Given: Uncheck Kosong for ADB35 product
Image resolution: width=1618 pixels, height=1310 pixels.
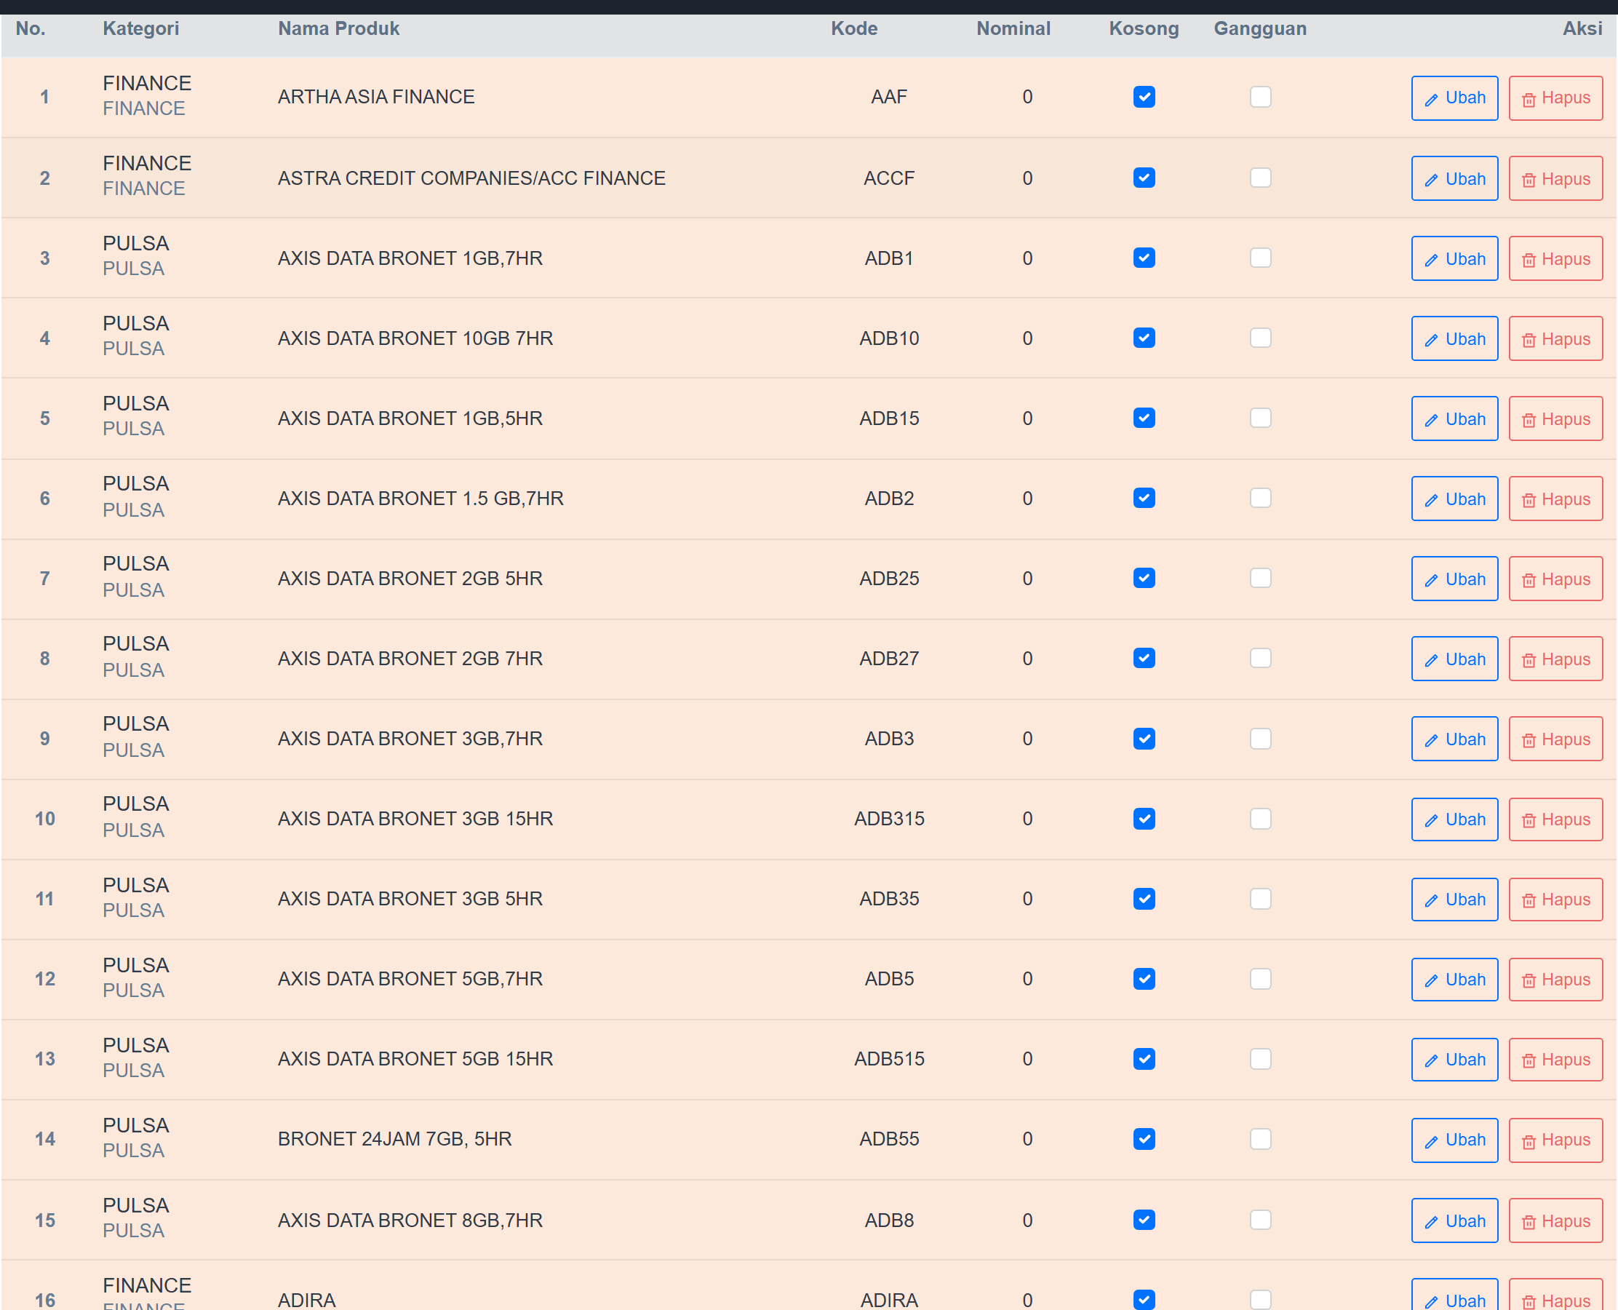Looking at the screenshot, I should 1144,898.
